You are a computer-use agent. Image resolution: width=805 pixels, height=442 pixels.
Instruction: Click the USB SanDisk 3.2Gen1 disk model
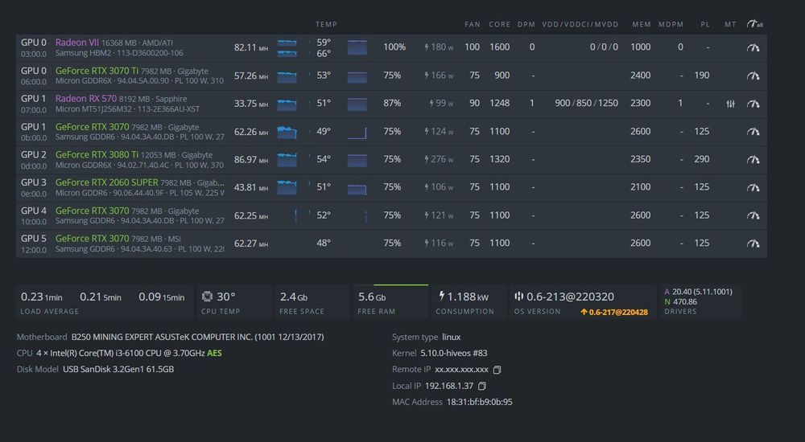[x=118, y=369]
